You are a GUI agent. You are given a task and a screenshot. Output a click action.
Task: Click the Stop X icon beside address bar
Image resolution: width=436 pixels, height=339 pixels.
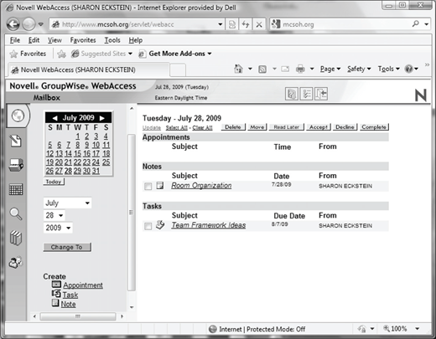(259, 24)
